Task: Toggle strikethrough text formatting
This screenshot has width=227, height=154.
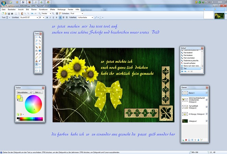Action: coord(56,18)
